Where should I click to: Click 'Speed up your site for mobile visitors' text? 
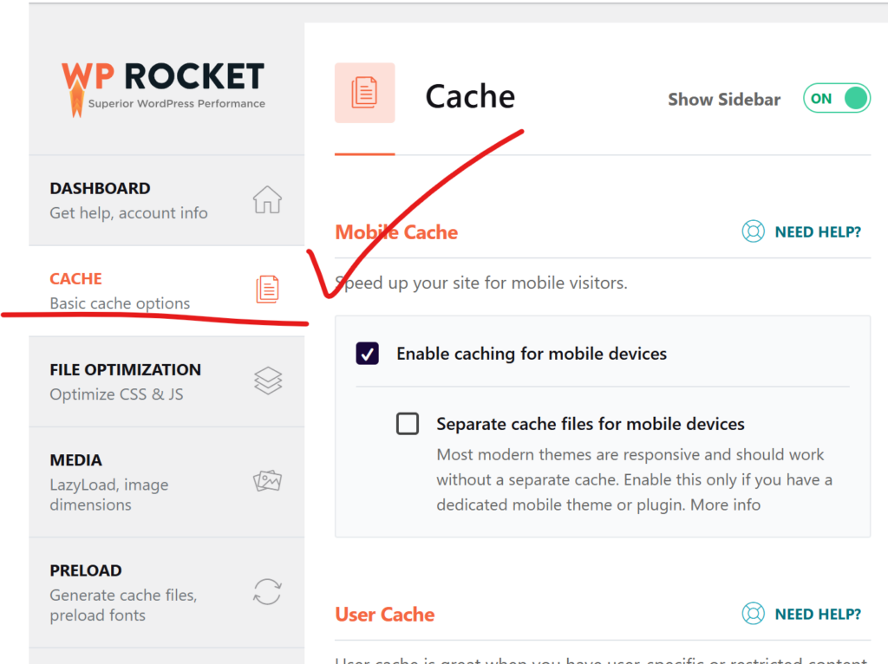click(x=481, y=283)
